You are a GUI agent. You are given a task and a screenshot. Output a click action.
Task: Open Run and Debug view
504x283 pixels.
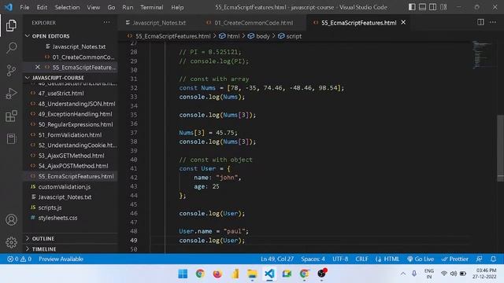[x=11, y=94]
